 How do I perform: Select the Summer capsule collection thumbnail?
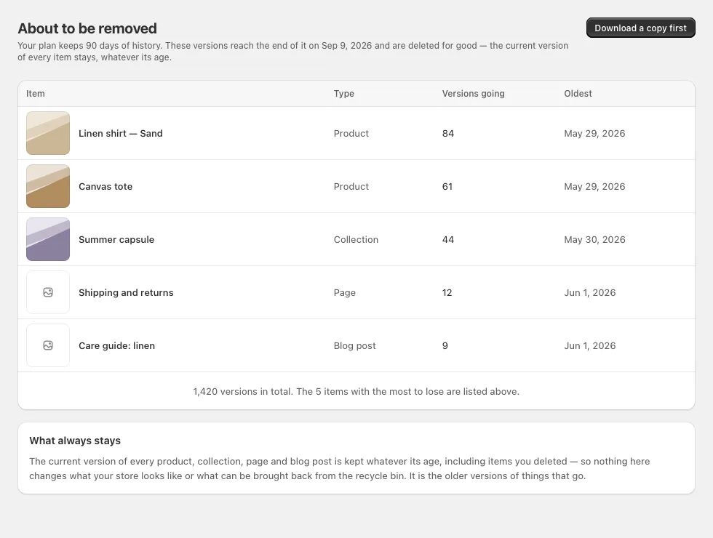(48, 239)
